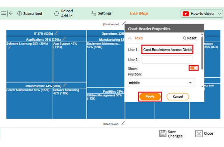
Task: Expand the How-to video dropdown arrow
Action: (220, 14)
